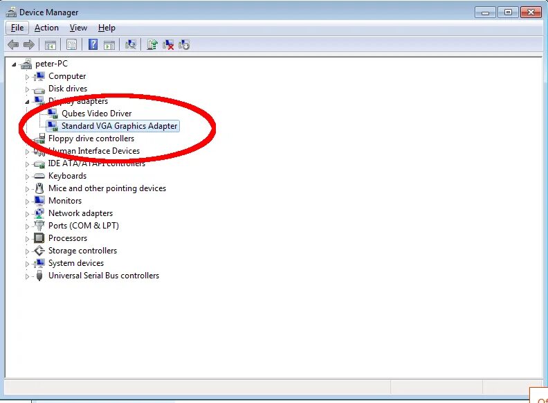Click the Disk drives icon

(39, 89)
